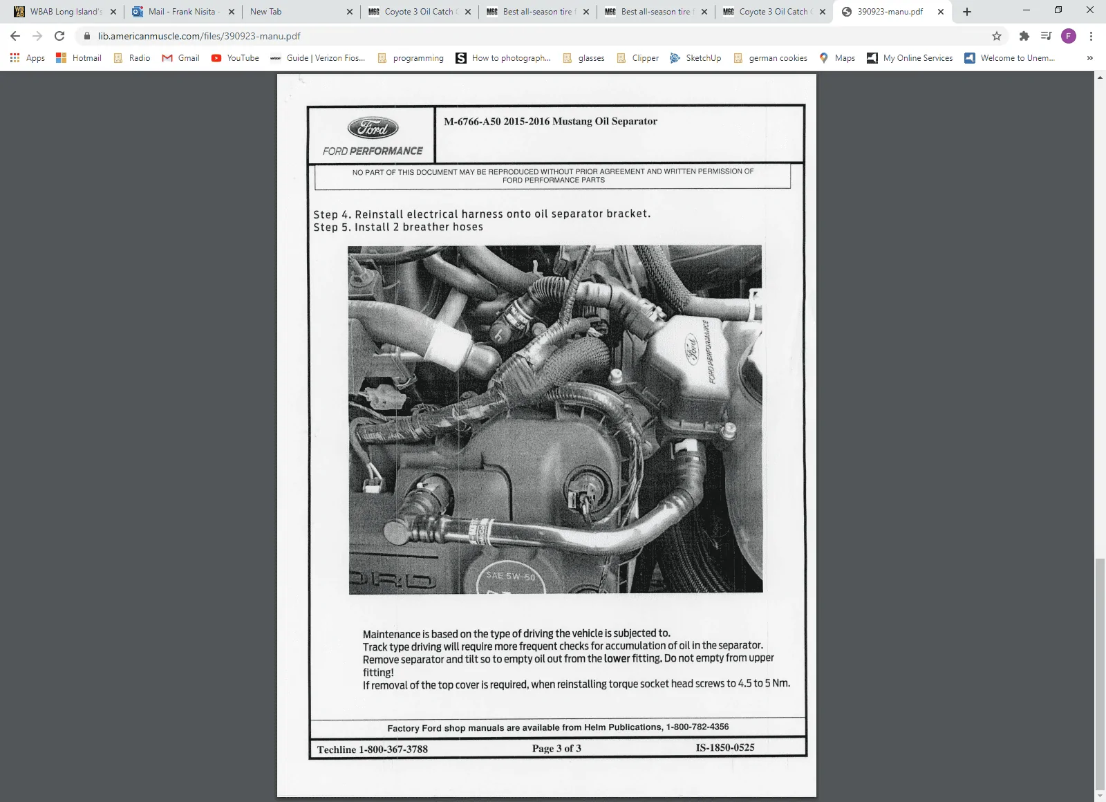Click the "Factory Ford shop manuals" footer line
1106x802 pixels.
coord(558,727)
